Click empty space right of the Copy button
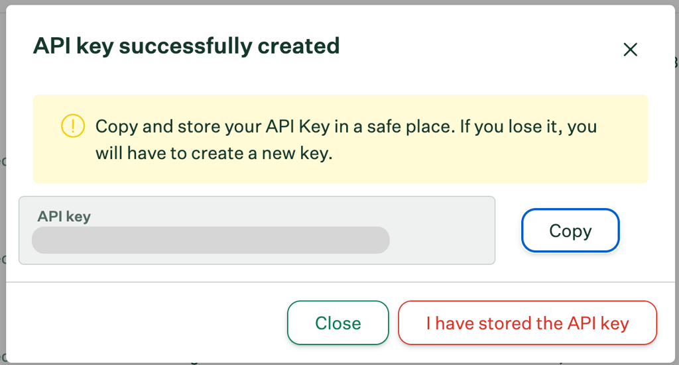Viewport: 679px width, 365px height. pos(647,231)
